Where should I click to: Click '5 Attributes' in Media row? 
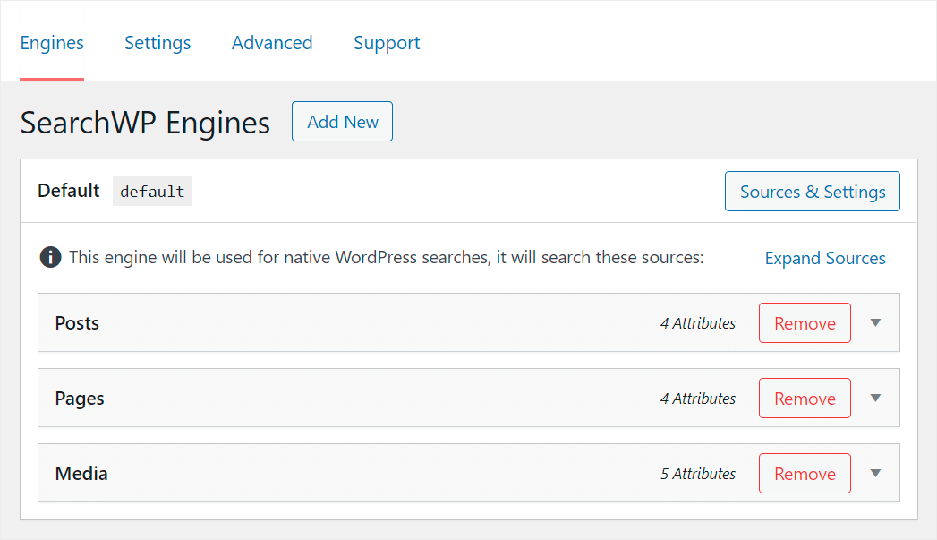point(698,475)
